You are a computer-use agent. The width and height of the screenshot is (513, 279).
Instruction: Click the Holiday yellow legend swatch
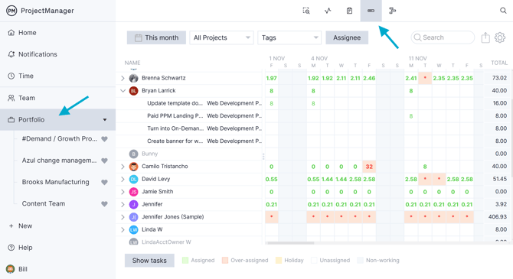pos(279,261)
